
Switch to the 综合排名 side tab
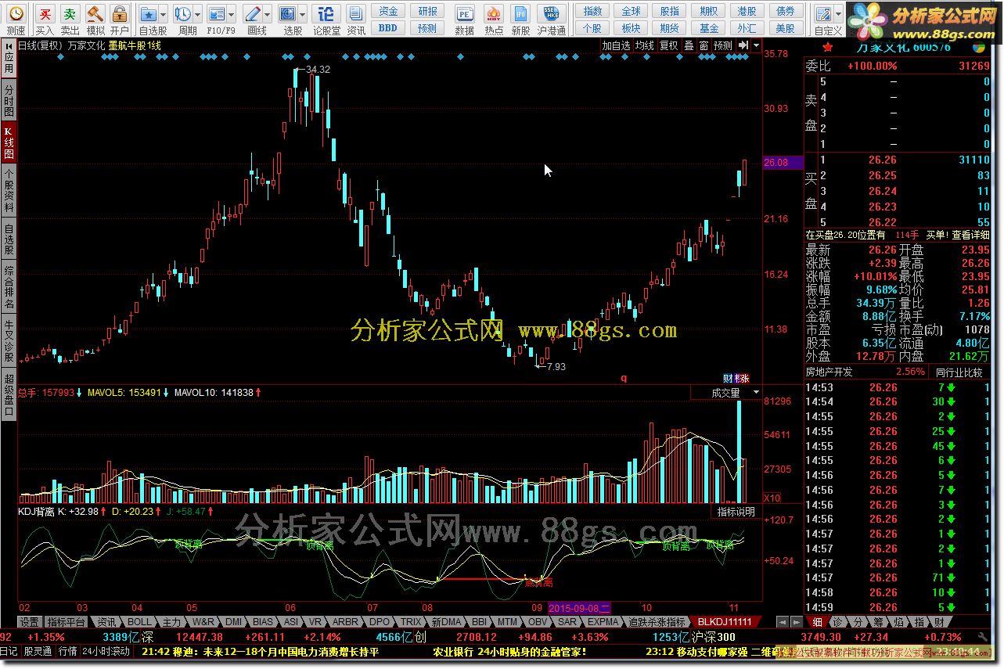point(9,286)
